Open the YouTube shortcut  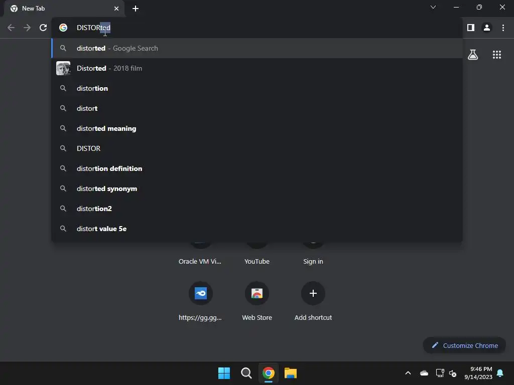(257, 261)
